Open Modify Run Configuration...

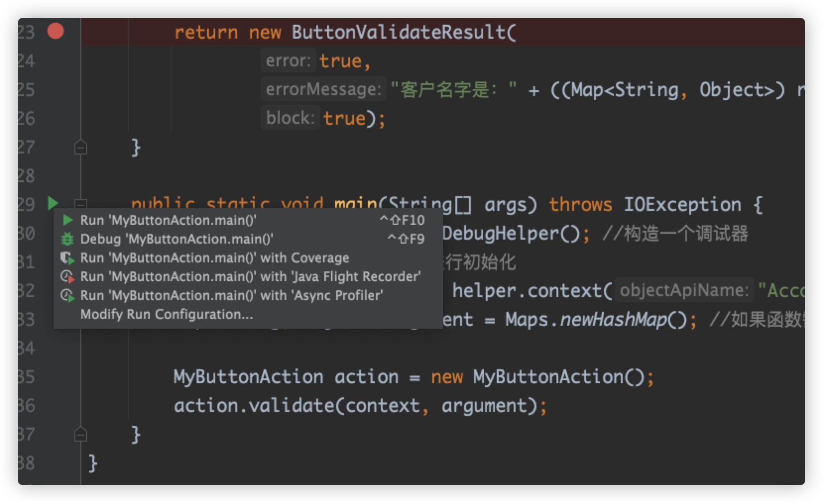pos(167,314)
